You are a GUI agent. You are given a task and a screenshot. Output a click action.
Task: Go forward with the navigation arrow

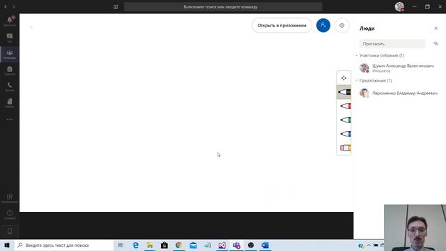pos(14,7)
